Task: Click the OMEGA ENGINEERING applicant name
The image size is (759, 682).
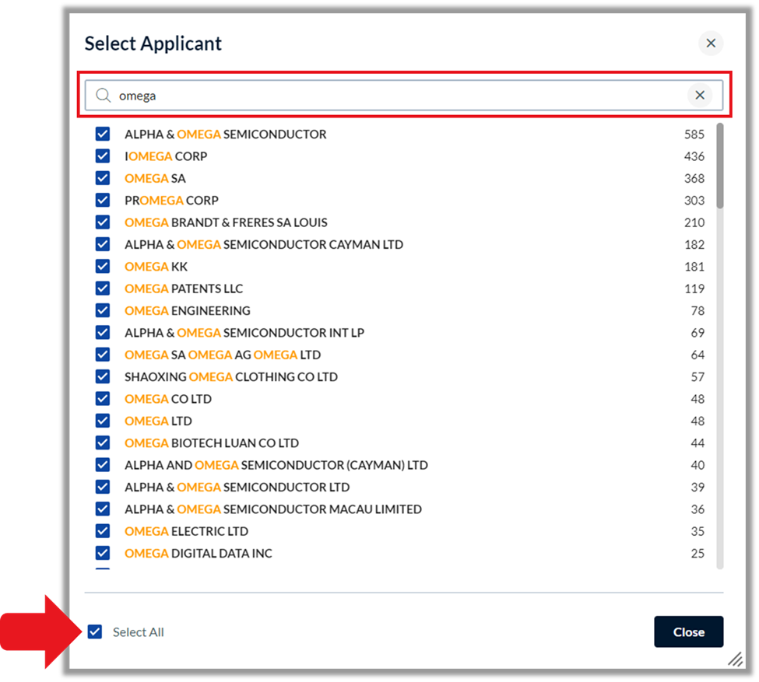Action: click(188, 310)
